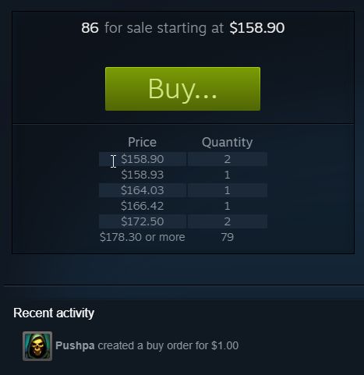Select the $158.93 price row
This screenshot has width=364, height=375.
[182, 175]
